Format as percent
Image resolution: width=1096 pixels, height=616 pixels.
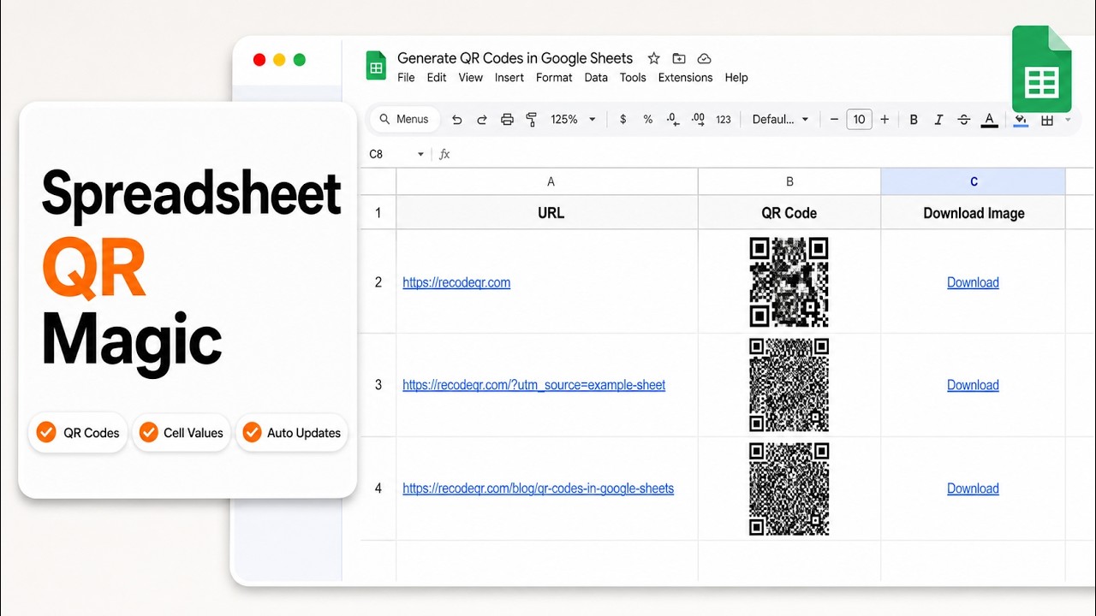tap(648, 120)
